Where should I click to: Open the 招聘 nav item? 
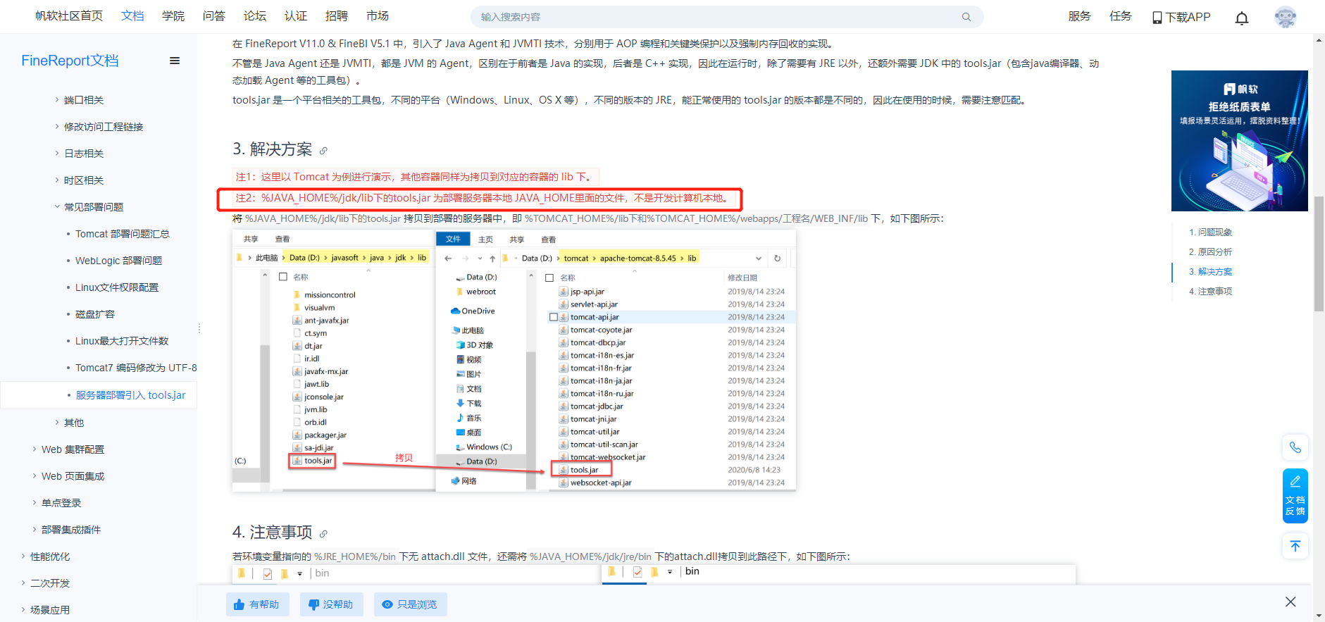[x=337, y=16]
